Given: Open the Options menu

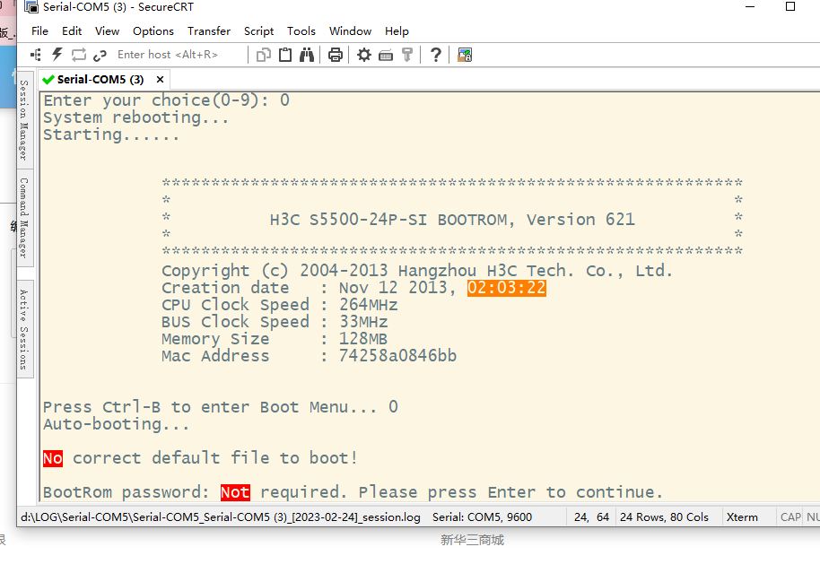Looking at the screenshot, I should (x=153, y=30).
